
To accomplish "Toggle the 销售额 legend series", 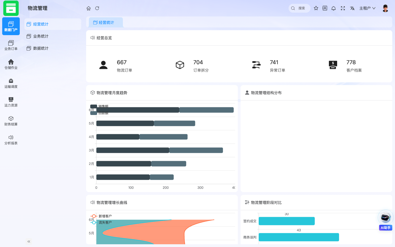I will click(x=99, y=106).
